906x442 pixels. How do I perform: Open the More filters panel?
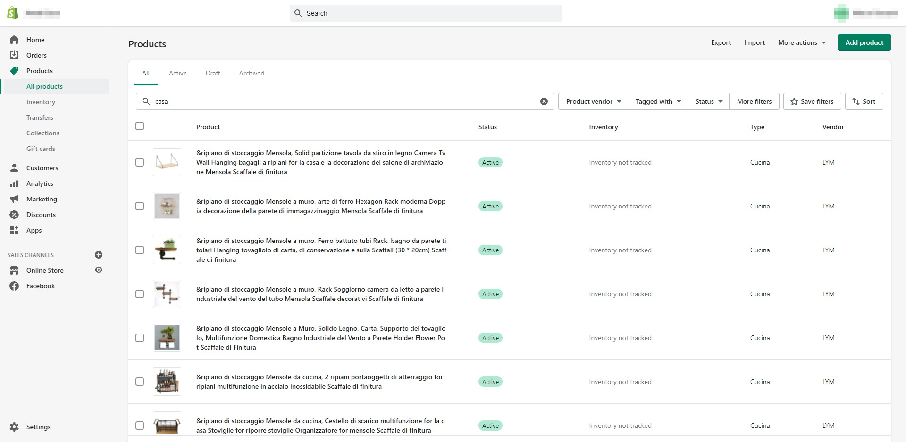click(754, 101)
